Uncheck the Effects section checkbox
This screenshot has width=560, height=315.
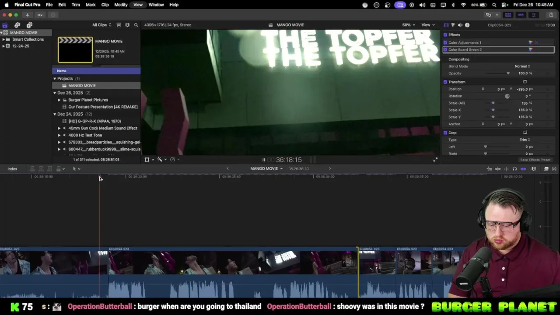coord(445,35)
